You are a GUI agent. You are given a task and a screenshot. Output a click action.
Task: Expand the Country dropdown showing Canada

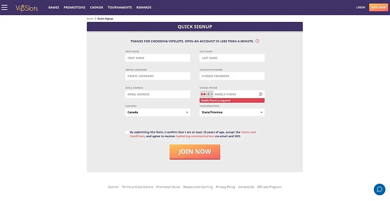click(157, 112)
